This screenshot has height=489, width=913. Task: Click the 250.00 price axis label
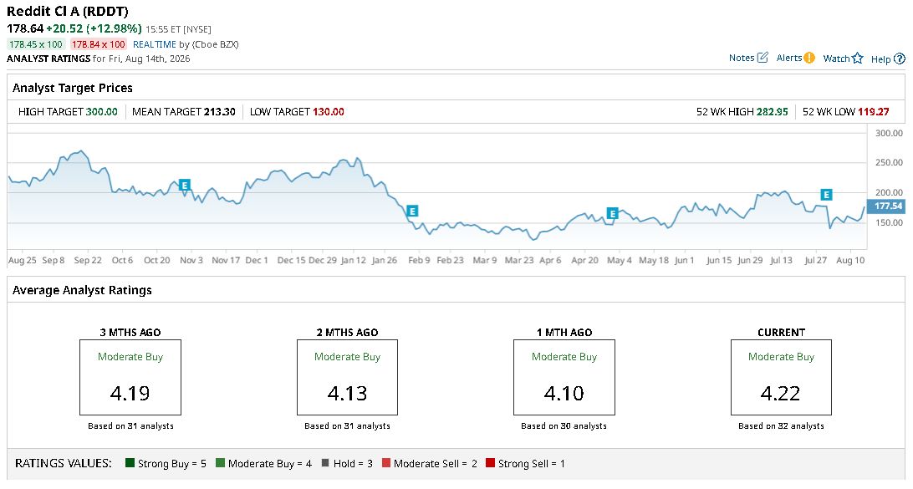point(889,163)
